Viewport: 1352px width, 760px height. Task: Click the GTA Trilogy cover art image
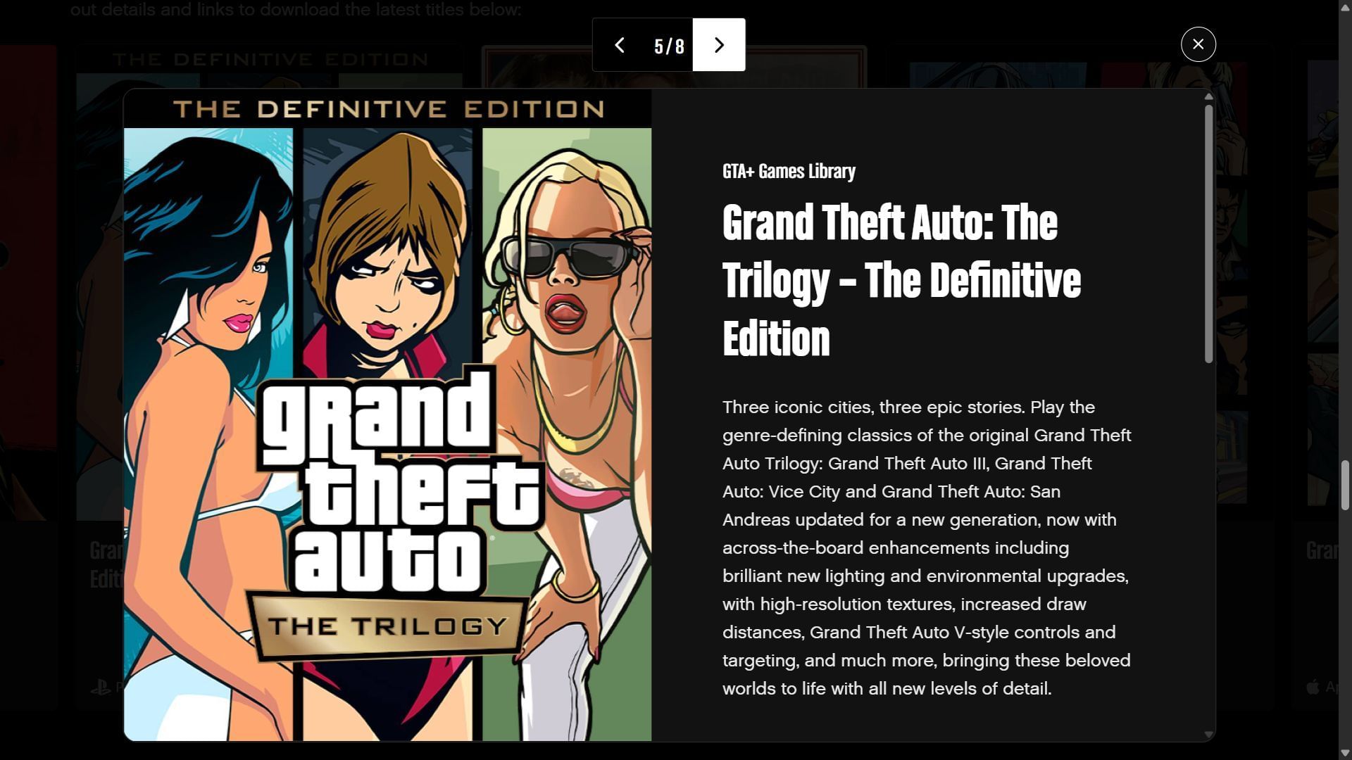387,415
